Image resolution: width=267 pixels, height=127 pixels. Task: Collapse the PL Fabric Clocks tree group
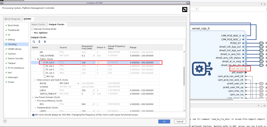[x=35, y=59]
